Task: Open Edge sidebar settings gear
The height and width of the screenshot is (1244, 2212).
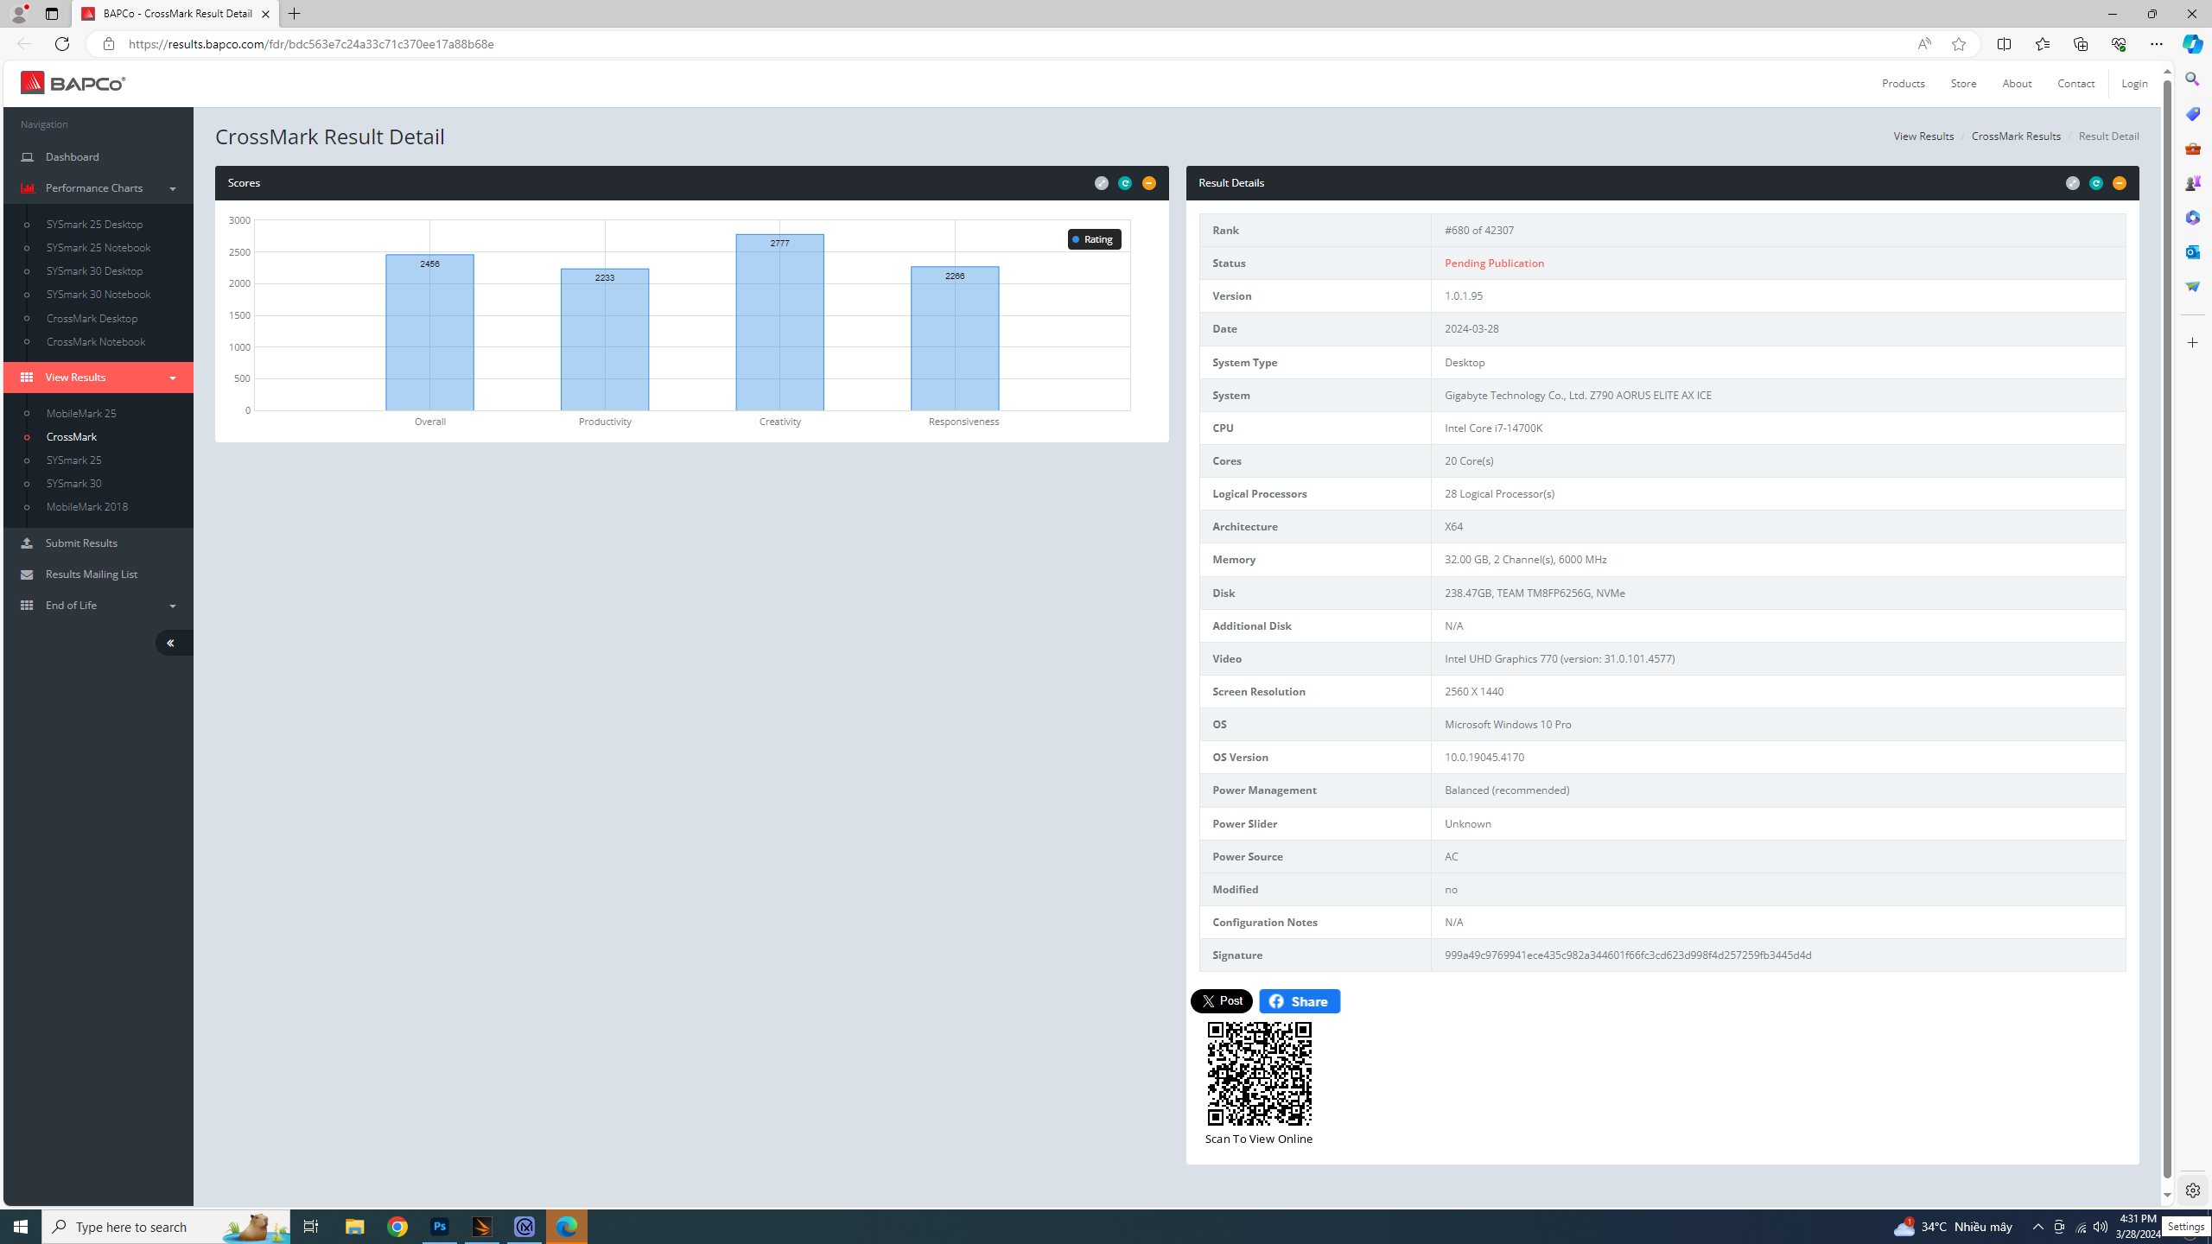Action: [2192, 1190]
